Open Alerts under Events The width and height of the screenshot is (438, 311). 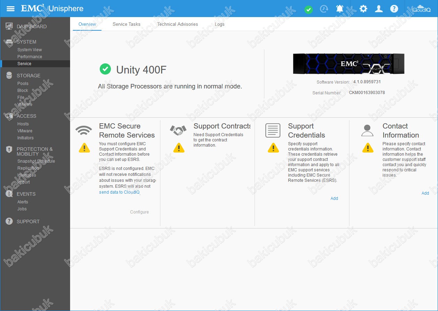(23, 202)
